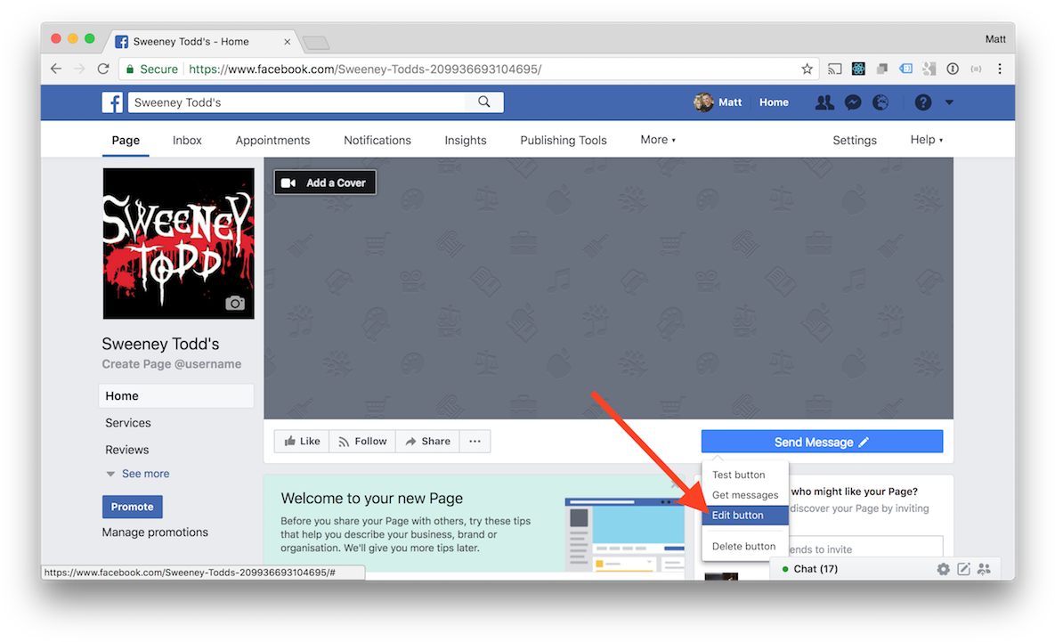Click the Facebook search input field

click(297, 102)
